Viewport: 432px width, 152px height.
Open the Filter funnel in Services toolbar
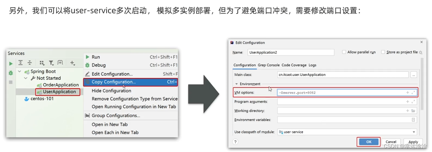tap(51, 63)
